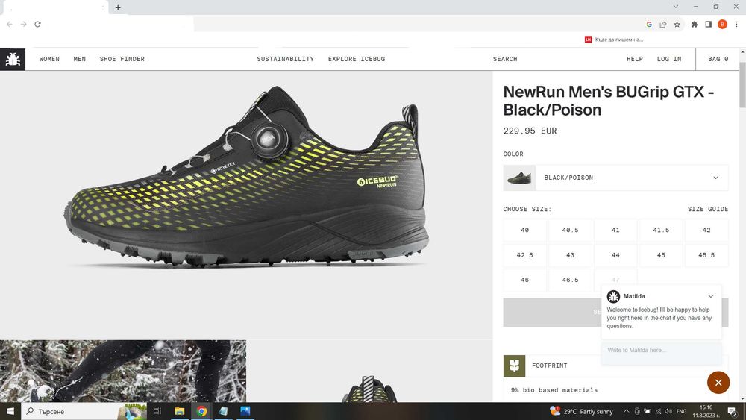Select shoe size 40.5

point(570,231)
